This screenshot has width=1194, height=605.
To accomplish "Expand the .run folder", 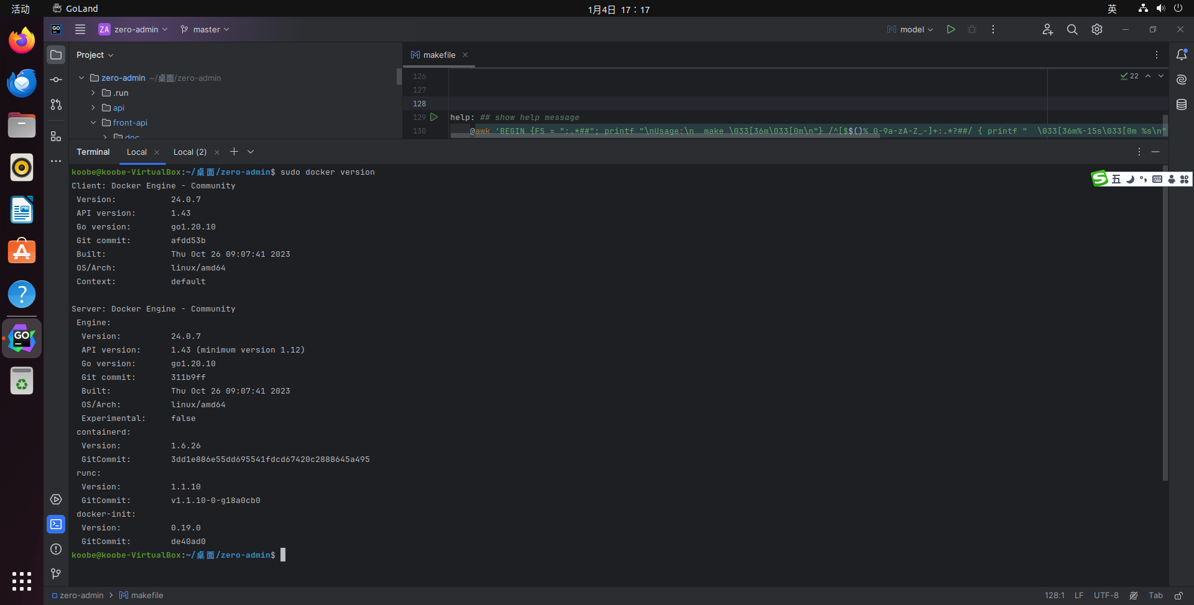I will 93,93.
